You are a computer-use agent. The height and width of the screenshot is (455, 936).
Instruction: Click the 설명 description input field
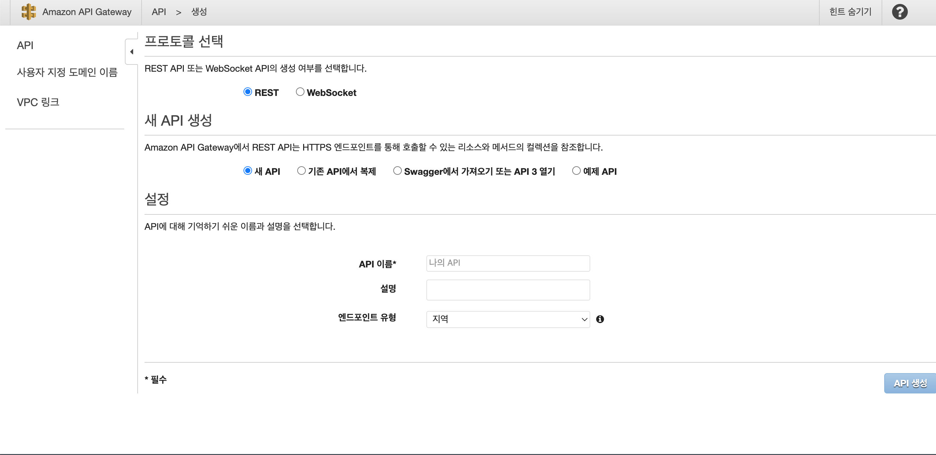click(x=508, y=290)
